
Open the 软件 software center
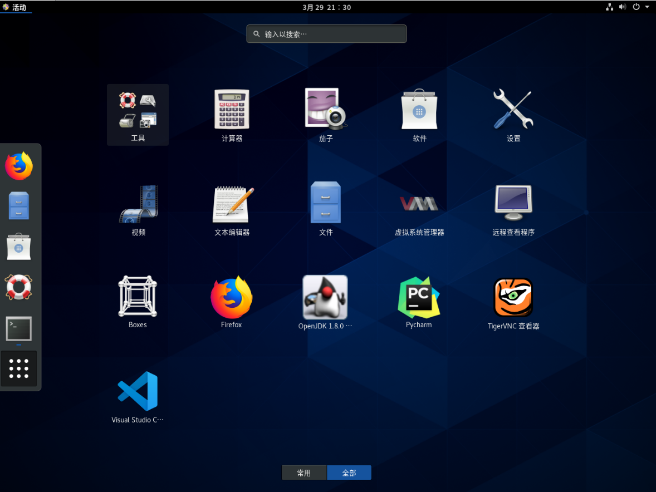[419, 115]
